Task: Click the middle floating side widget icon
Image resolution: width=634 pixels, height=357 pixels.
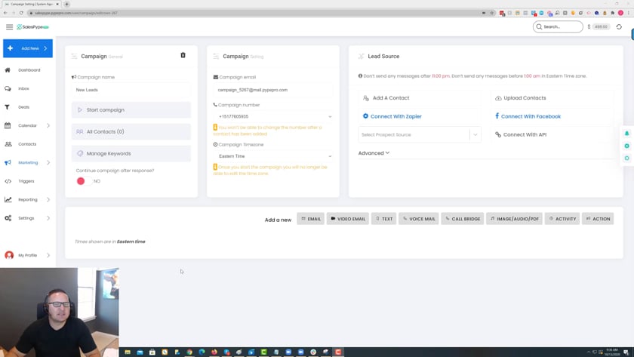Action: [x=626, y=146]
